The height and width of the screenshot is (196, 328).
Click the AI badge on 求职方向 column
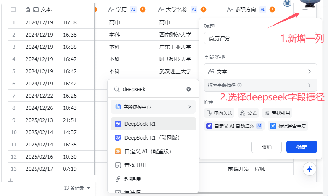coord(263,10)
